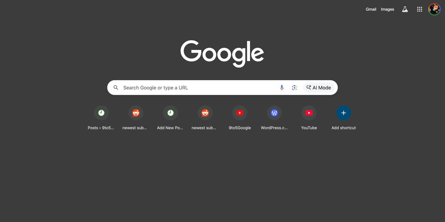This screenshot has height=222, width=445.
Task: Open the Google apps grid
Action: (420, 9)
